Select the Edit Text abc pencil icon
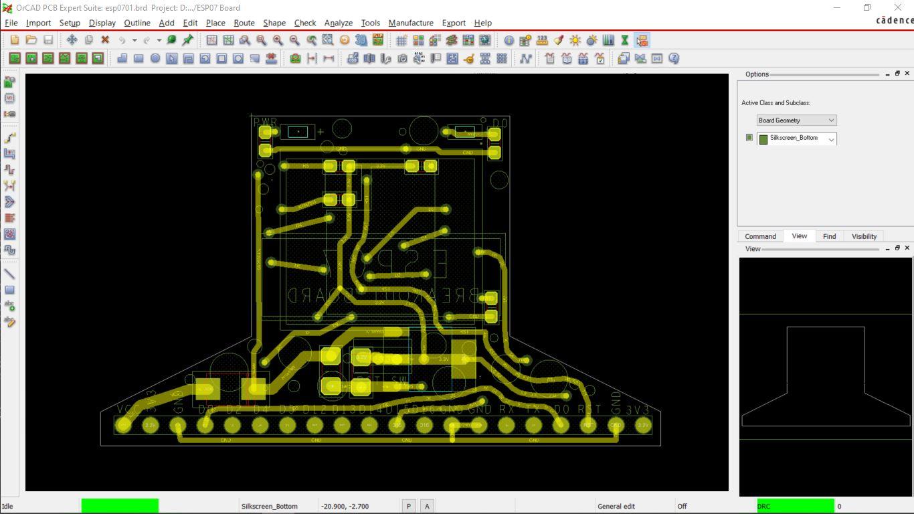The width and height of the screenshot is (914, 514). pos(9,322)
